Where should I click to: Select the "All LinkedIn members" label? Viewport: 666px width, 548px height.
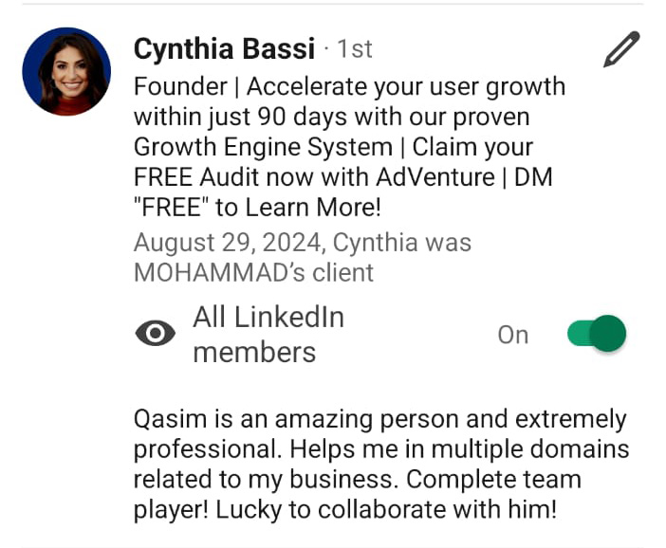(x=268, y=335)
